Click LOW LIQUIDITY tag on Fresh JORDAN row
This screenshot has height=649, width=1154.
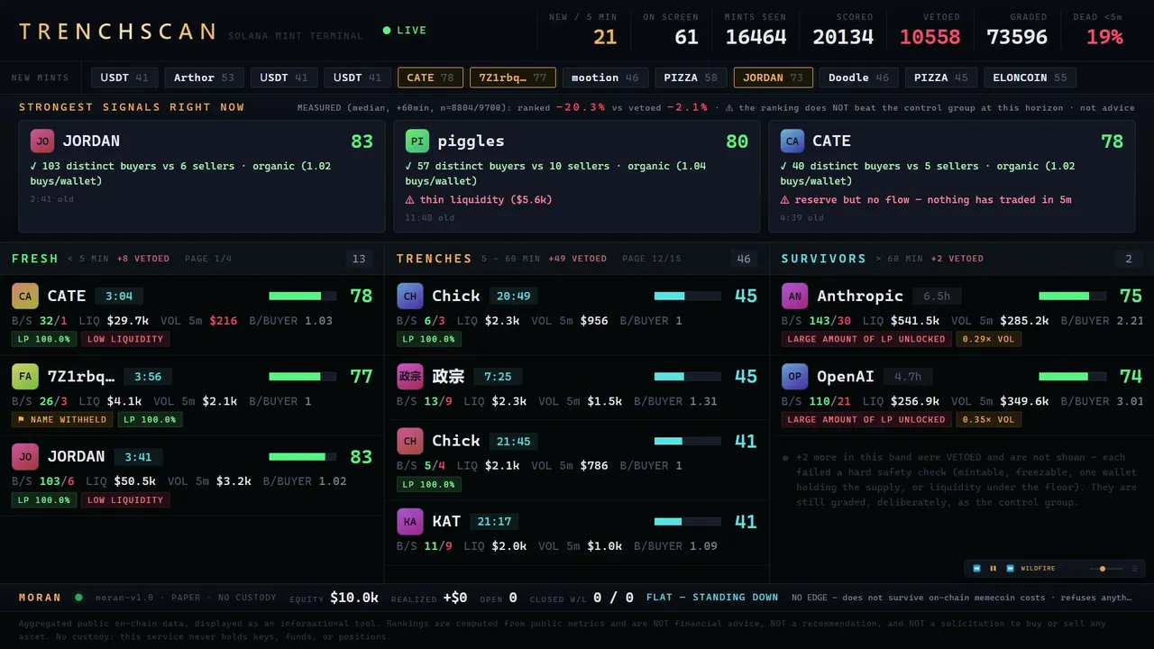point(125,499)
